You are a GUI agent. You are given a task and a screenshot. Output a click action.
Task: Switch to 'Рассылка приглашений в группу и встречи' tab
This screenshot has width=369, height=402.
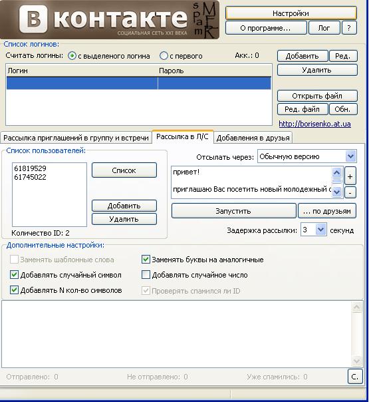coord(76,138)
